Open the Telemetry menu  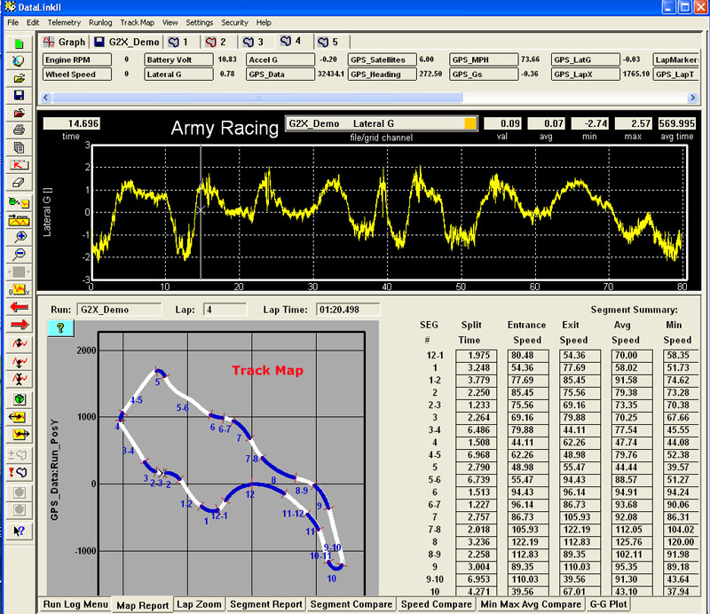pyautogui.click(x=64, y=21)
